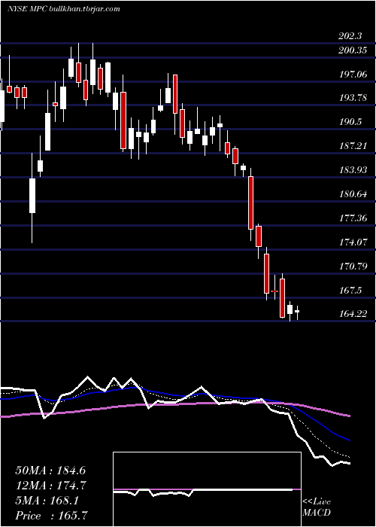376x527 pixels.
Task: Click the 183.93 price level label
Action: pos(353,170)
